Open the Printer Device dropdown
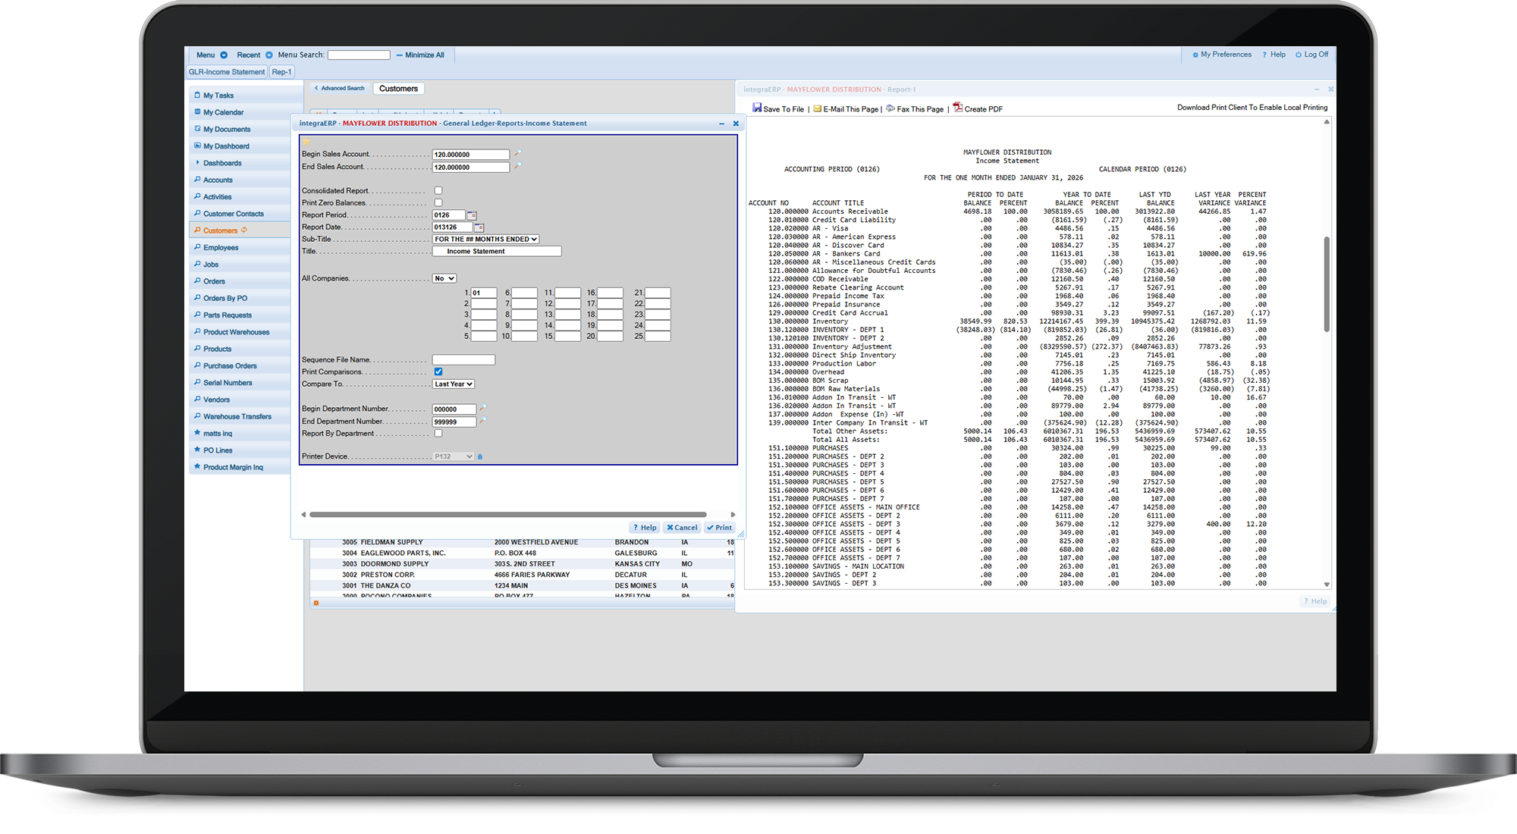The height and width of the screenshot is (834, 1517). [x=454, y=456]
